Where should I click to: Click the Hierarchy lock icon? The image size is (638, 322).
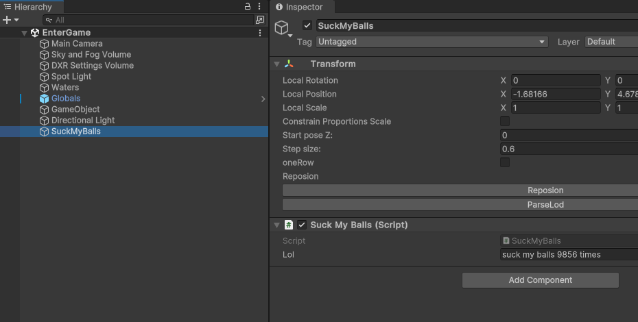[x=248, y=6]
